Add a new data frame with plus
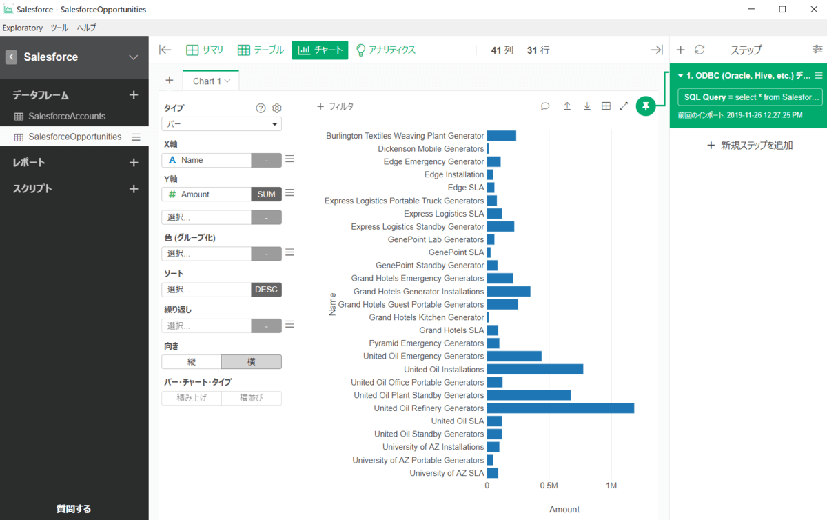 coord(134,95)
